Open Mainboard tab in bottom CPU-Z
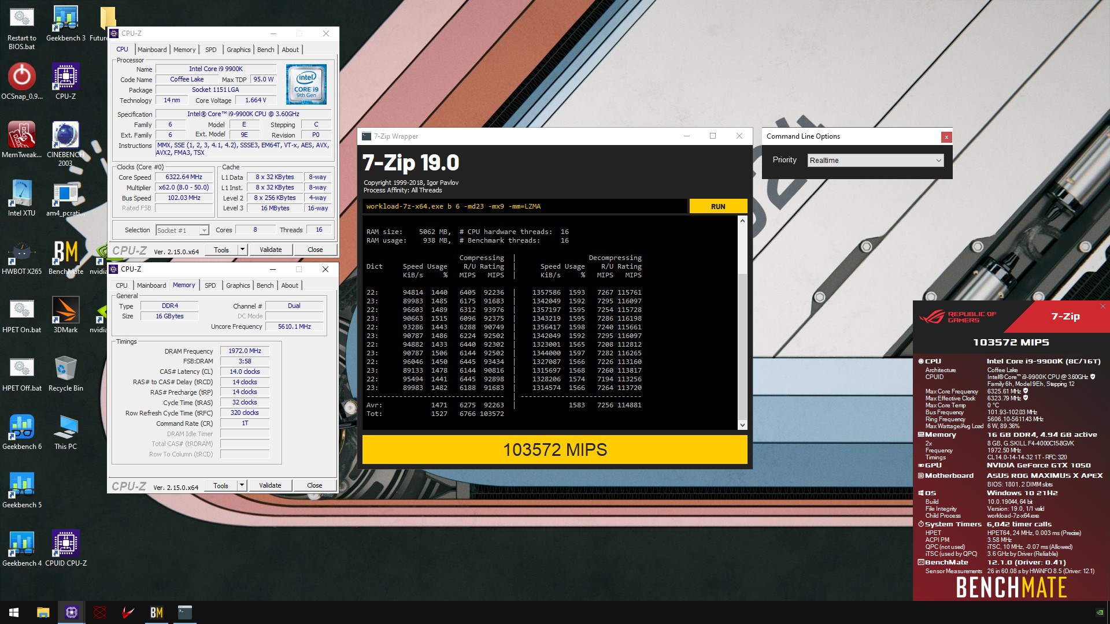This screenshot has width=1110, height=624. click(151, 285)
